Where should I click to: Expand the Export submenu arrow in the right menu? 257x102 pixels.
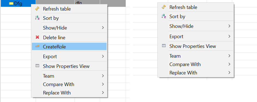229,36
